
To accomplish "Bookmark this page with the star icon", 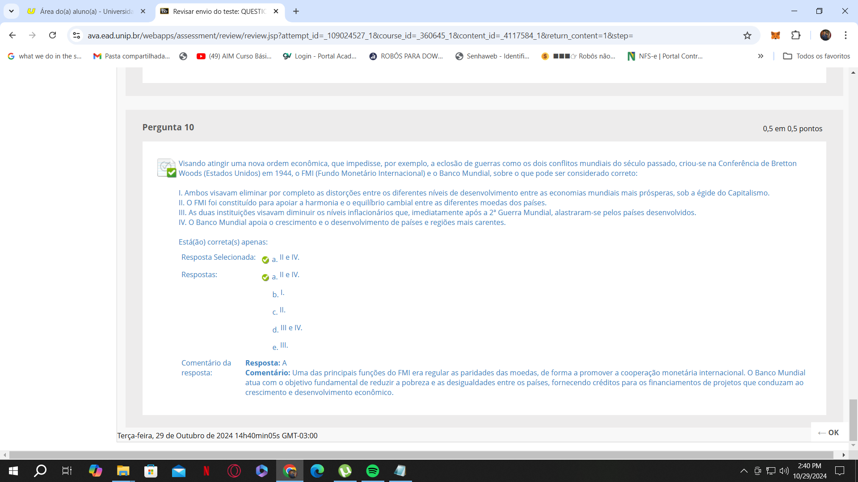I will 747,36.
